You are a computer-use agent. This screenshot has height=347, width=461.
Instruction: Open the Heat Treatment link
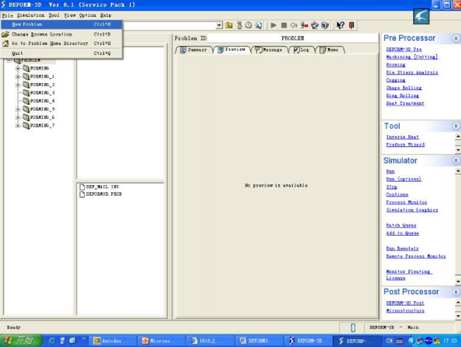click(405, 103)
